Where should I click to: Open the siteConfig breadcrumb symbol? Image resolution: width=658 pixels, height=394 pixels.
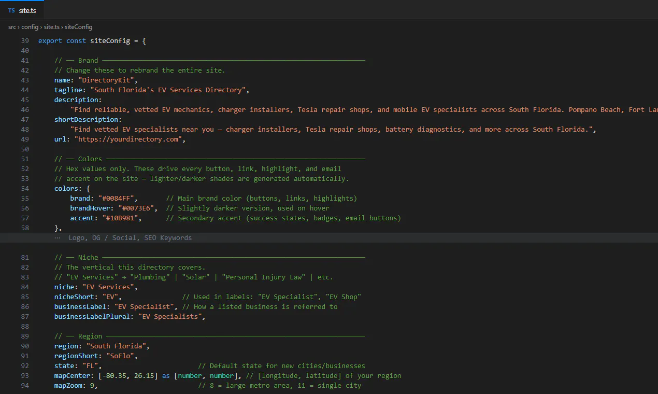[x=79, y=27]
